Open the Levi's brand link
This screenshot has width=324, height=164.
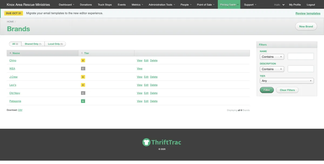pos(13,85)
